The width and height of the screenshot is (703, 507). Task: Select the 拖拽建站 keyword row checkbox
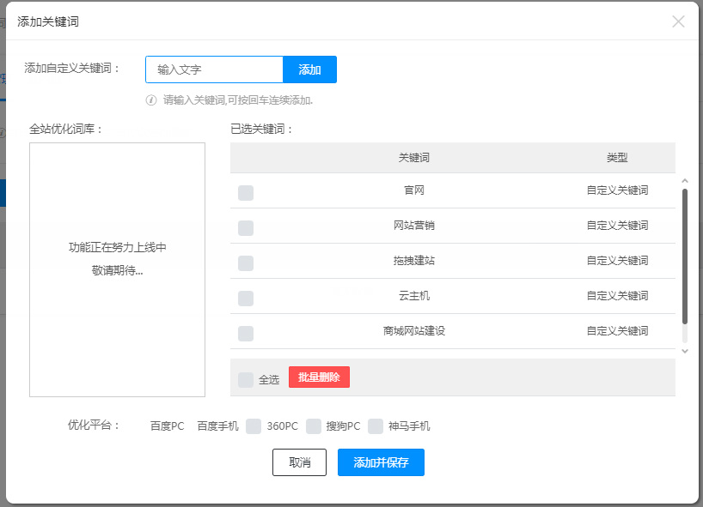coord(246,263)
